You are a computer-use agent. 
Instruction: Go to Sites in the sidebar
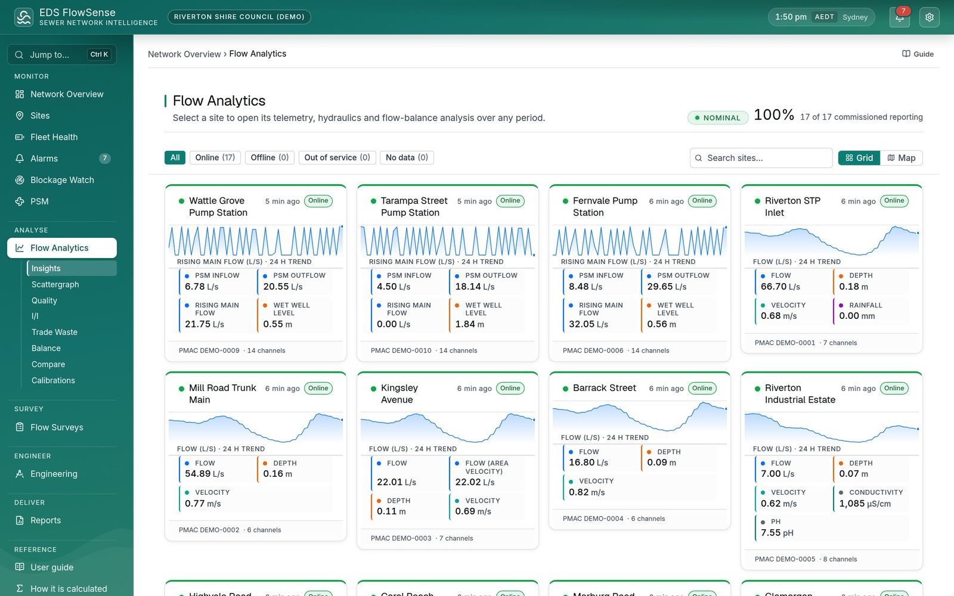(62, 116)
